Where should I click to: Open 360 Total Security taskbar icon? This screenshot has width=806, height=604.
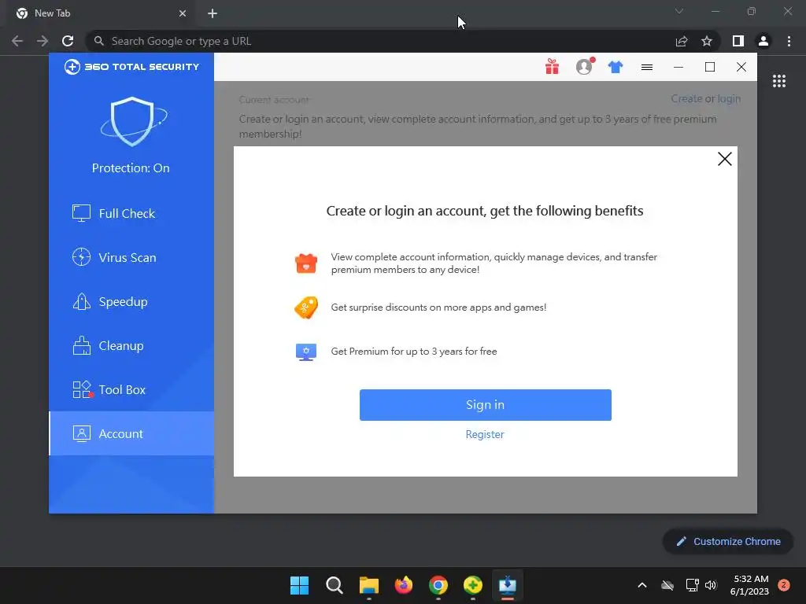(473, 585)
